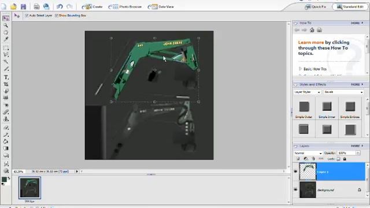Select the Crop tool

(6, 84)
